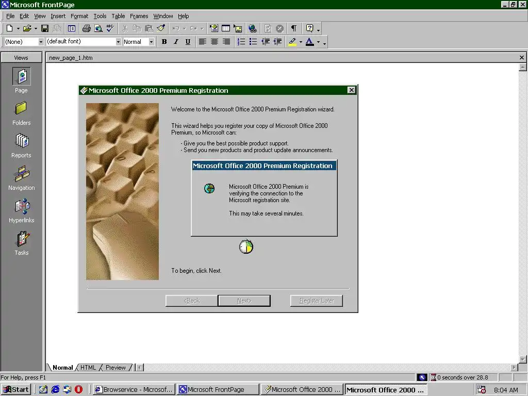The height and width of the screenshot is (396, 528).
Task: Click the Insert Table icon
Action: pyautogui.click(x=226, y=29)
